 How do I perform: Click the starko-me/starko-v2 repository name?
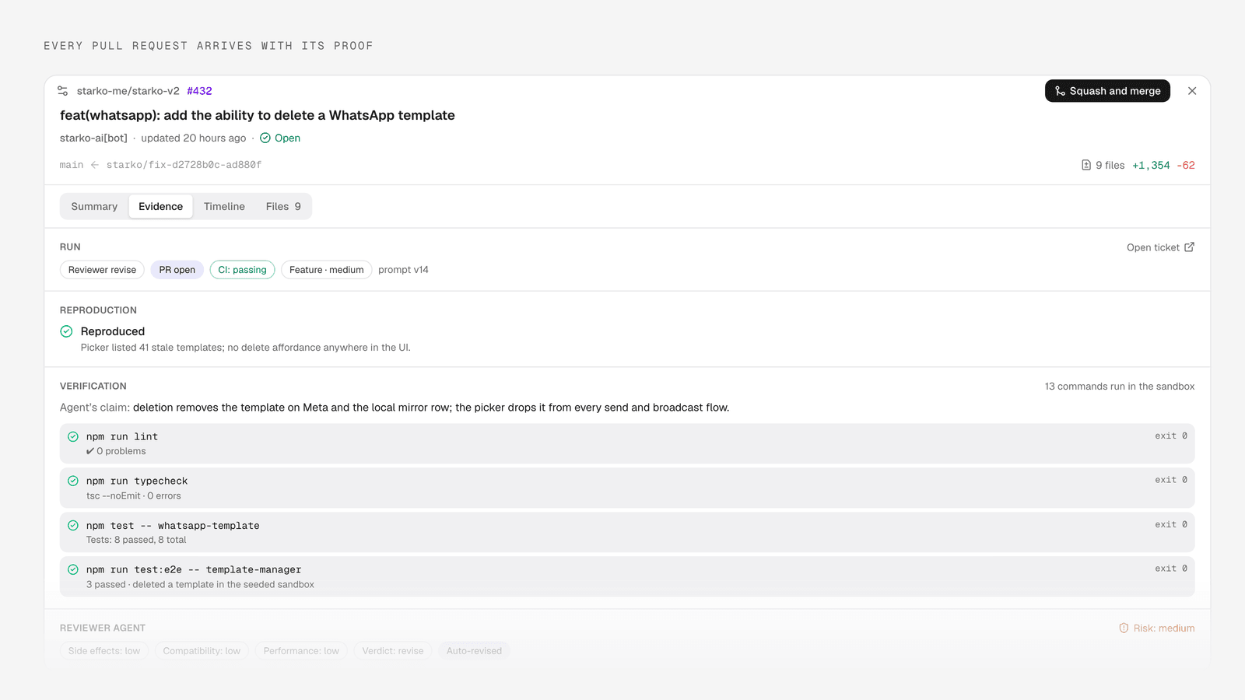(x=128, y=91)
